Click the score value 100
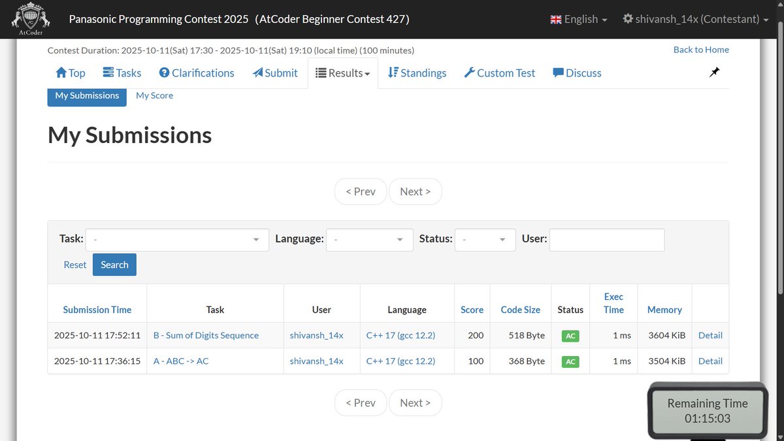Image resolution: width=784 pixels, height=441 pixels. click(x=476, y=361)
